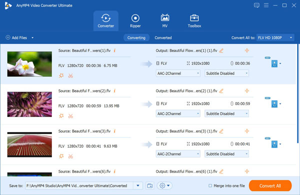Select the white flower video thumbnail

(29, 64)
